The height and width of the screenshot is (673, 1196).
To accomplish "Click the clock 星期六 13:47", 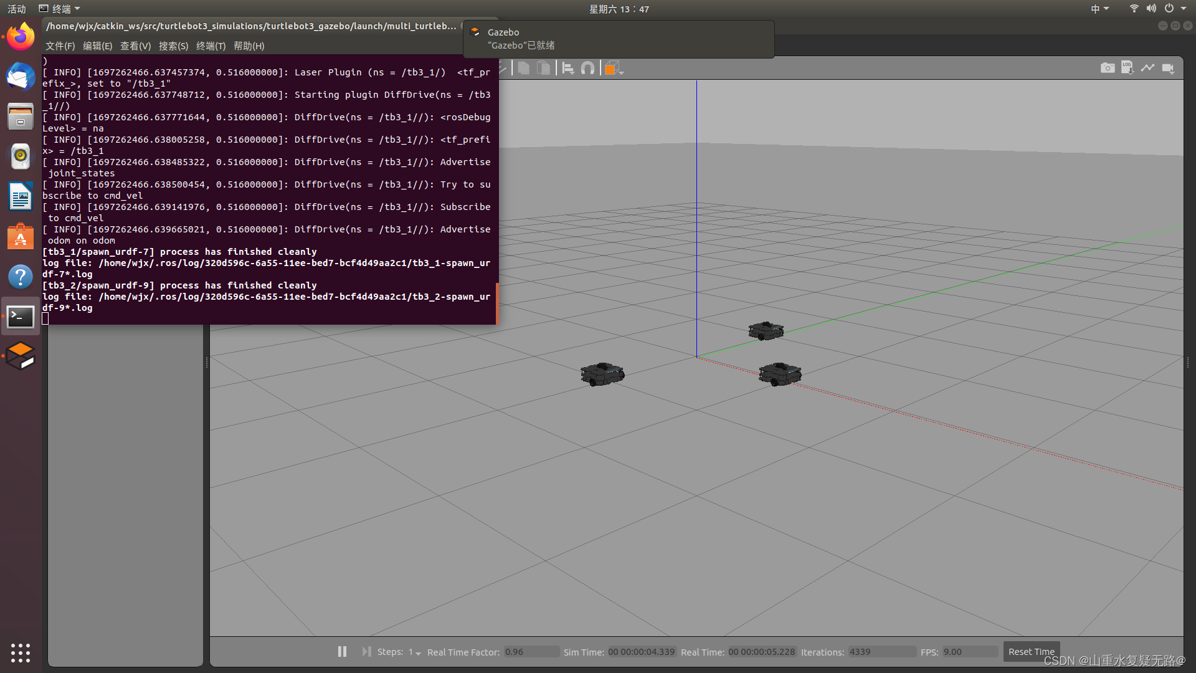I will 619,9.
